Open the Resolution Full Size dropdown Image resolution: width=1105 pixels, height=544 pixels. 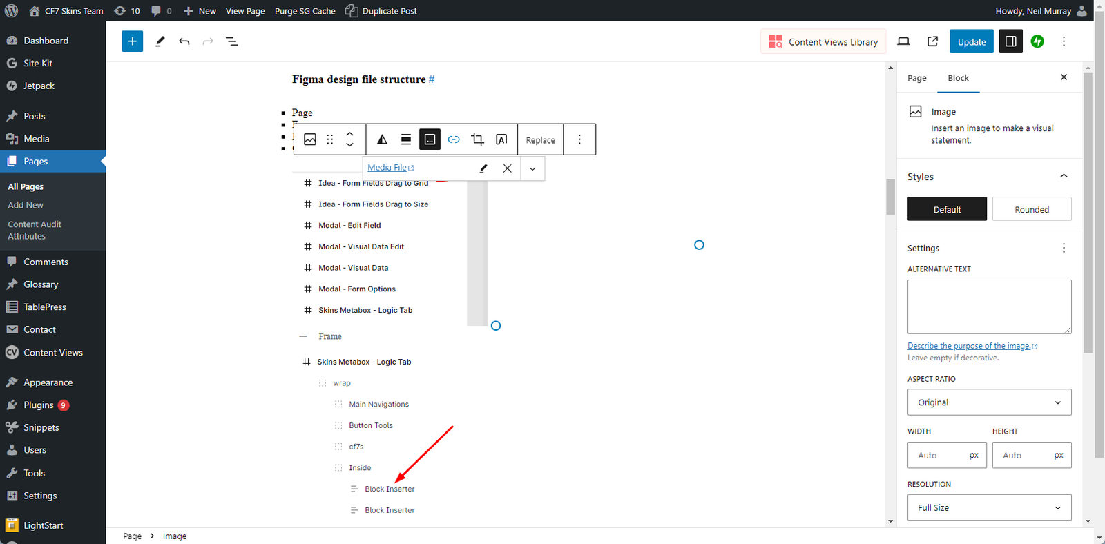(989, 507)
